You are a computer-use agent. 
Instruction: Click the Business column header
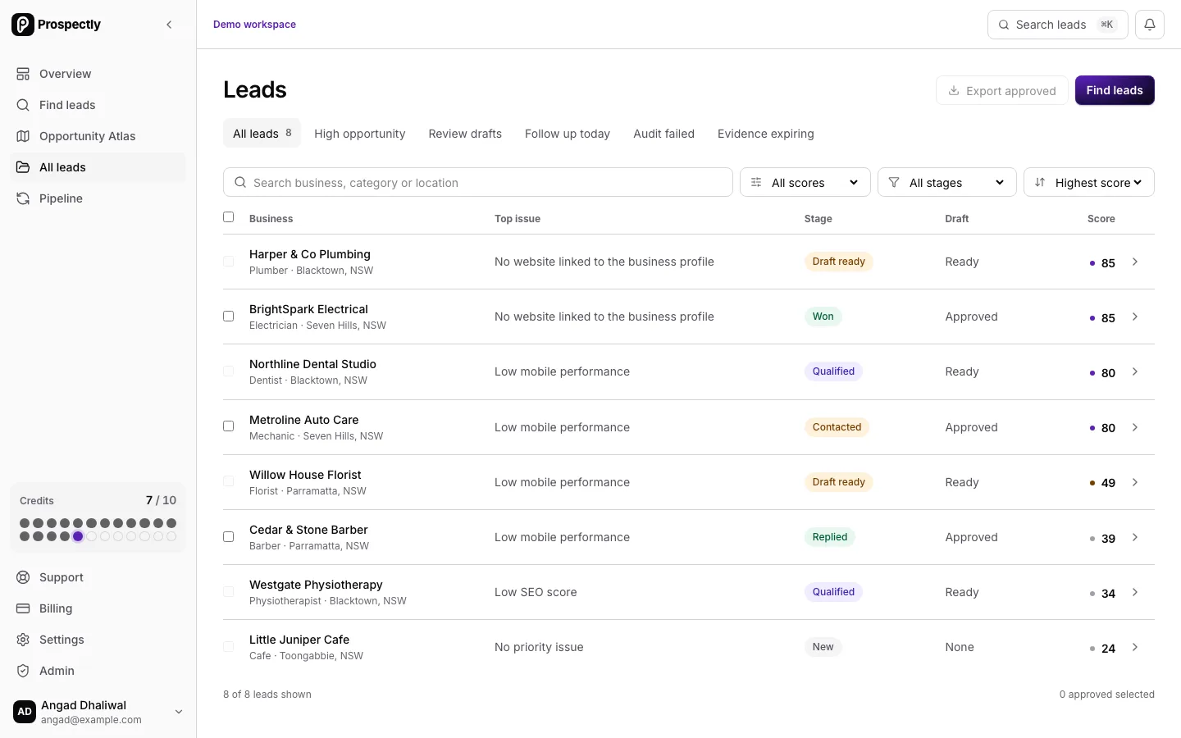271,219
